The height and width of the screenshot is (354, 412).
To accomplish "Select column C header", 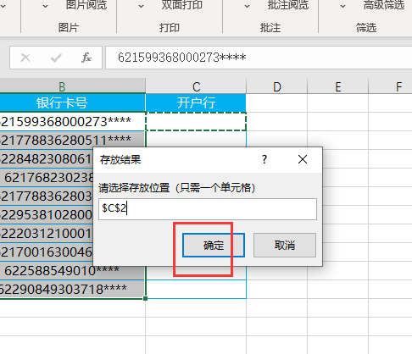I will (x=196, y=86).
